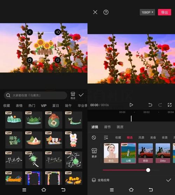Open Android recents menu in left screen

pyautogui.click(x=24, y=190)
